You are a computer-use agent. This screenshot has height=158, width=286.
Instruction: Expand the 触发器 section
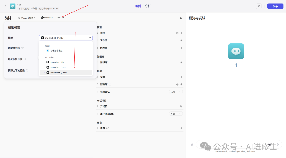click(x=98, y=48)
